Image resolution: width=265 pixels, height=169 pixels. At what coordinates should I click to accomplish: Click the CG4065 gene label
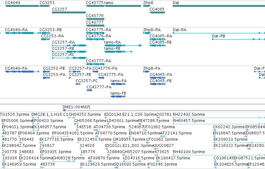[x=157, y=9]
